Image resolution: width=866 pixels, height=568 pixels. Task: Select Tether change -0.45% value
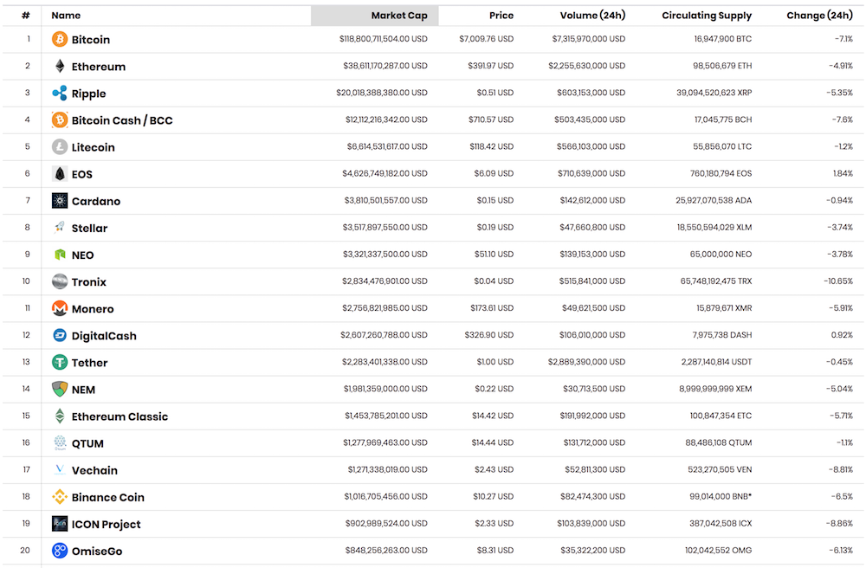pyautogui.click(x=839, y=362)
